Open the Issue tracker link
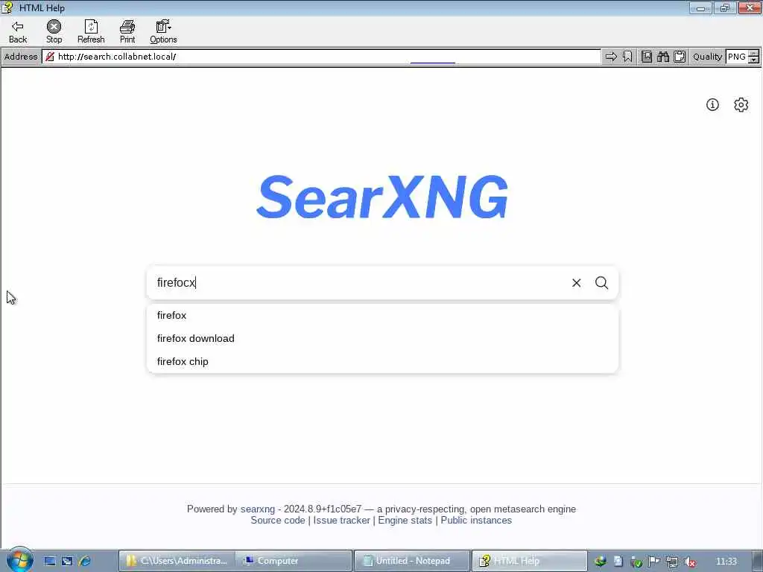This screenshot has width=763, height=572. 341,520
